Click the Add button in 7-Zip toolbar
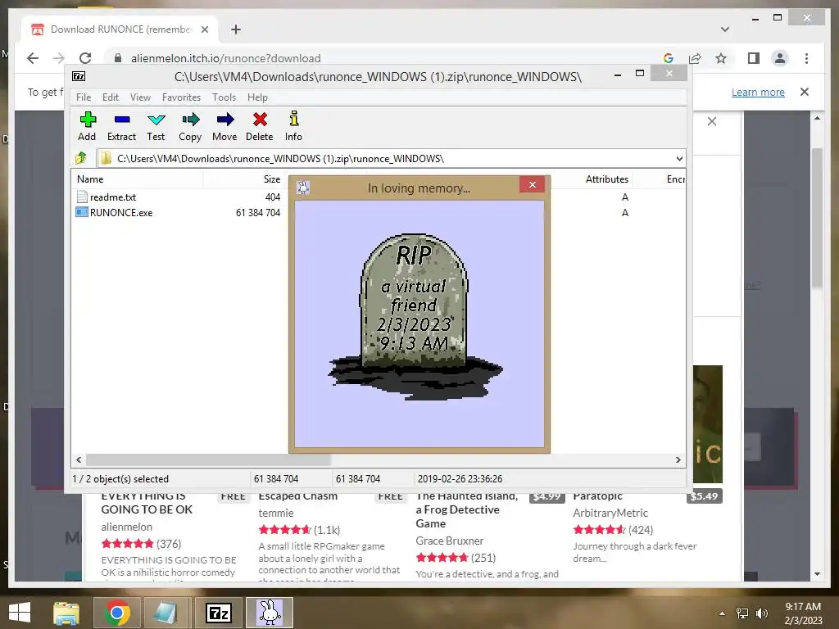The height and width of the screenshot is (629, 839). pos(87,126)
